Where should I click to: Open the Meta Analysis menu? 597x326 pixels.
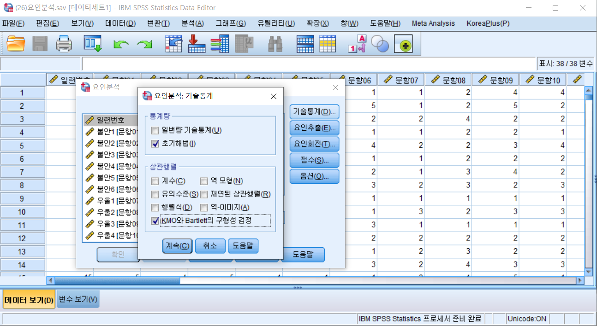(x=433, y=23)
